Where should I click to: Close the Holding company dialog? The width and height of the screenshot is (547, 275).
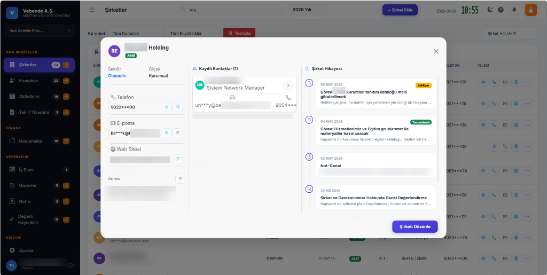click(436, 52)
